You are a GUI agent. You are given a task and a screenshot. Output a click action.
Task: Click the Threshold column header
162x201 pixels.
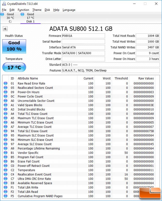121,78
